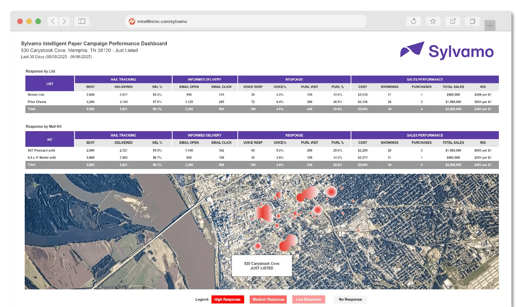The width and height of the screenshot is (516, 307).
Task: Click the browser back arrow
Action: 53,21
